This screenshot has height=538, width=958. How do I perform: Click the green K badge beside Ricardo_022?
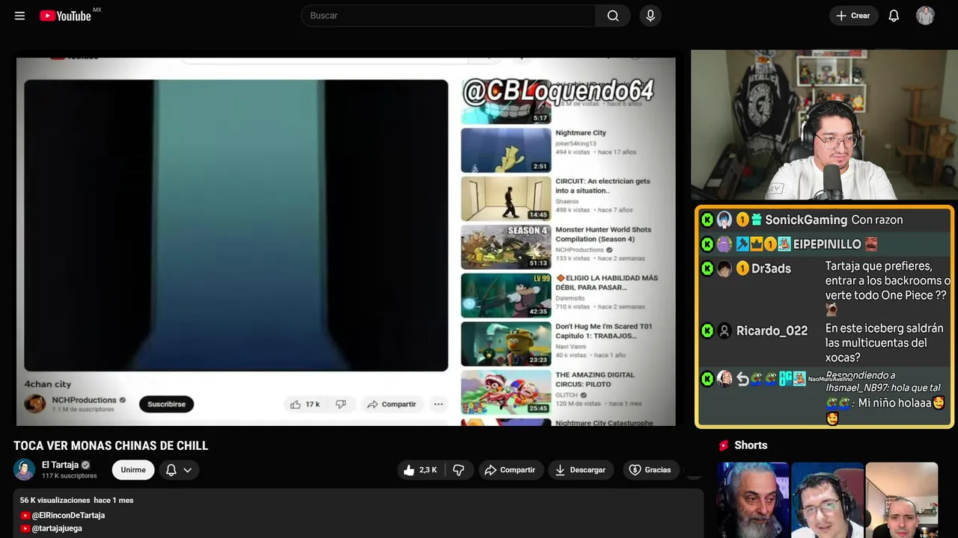[707, 331]
